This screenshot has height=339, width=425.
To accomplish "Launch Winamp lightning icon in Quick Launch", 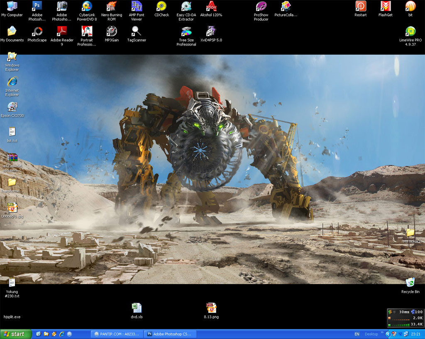I will [x=54, y=334].
